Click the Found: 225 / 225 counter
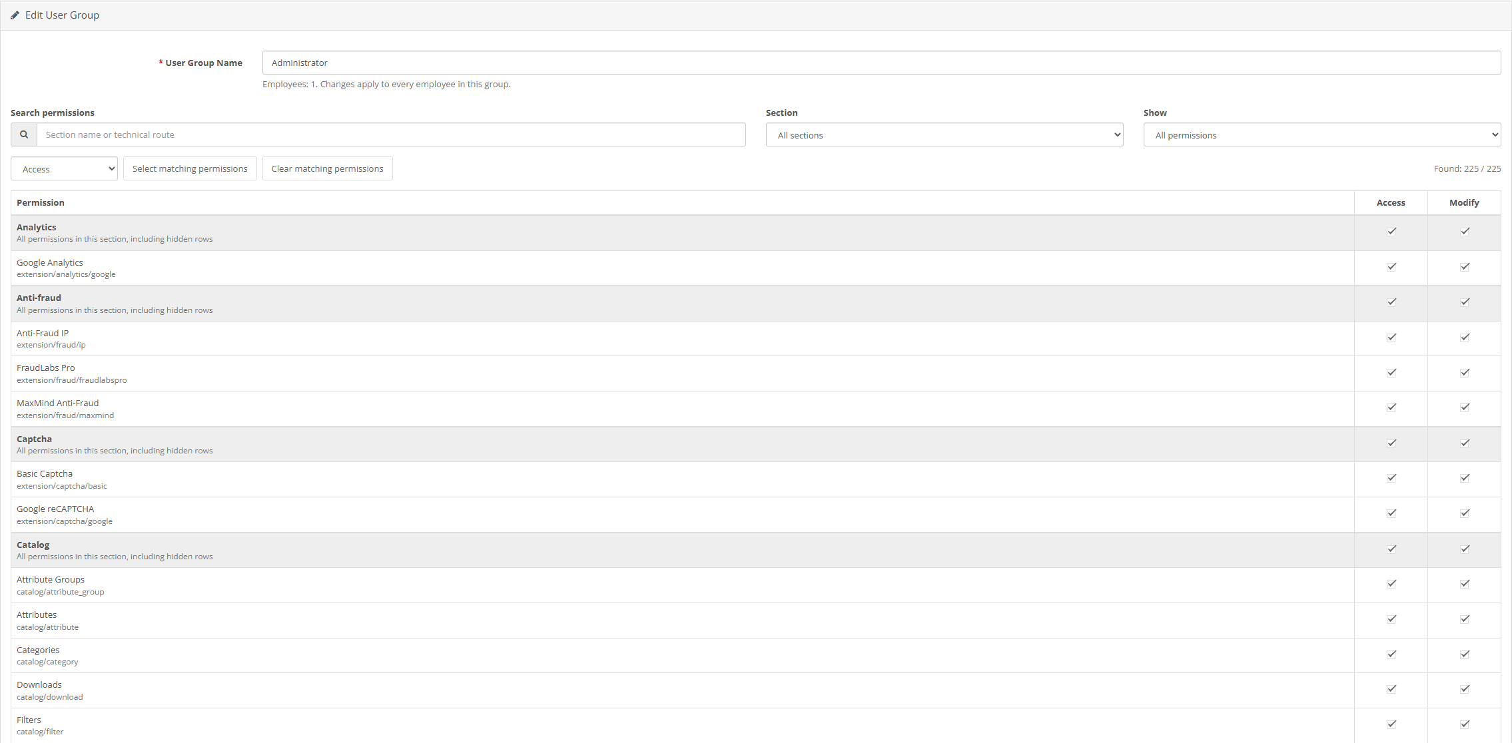 pos(1467,168)
